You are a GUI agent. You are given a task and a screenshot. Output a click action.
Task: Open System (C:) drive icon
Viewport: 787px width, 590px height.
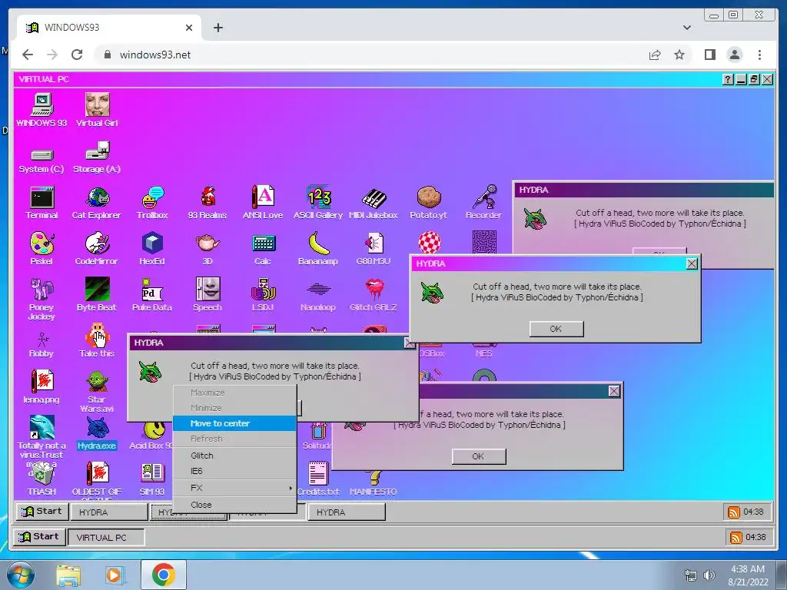[42, 161]
